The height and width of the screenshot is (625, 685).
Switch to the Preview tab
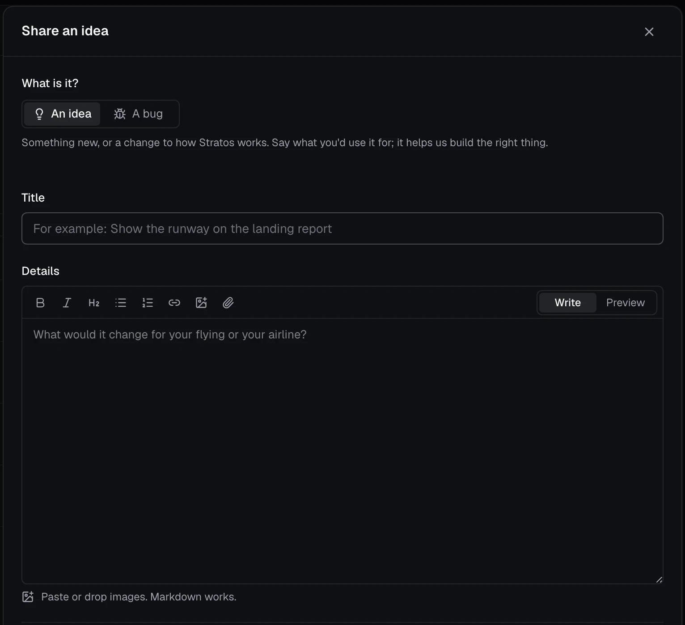pyautogui.click(x=626, y=303)
